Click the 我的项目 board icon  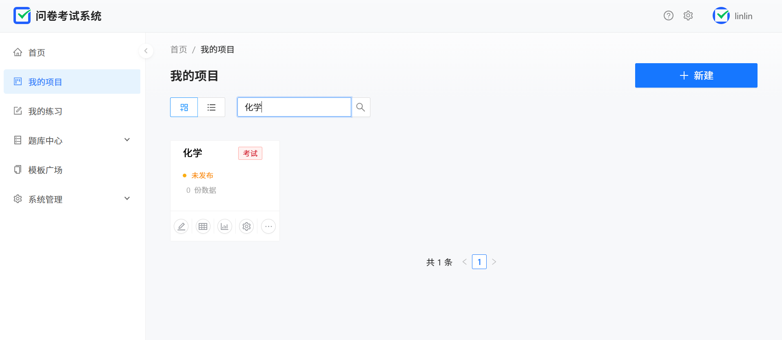18,81
